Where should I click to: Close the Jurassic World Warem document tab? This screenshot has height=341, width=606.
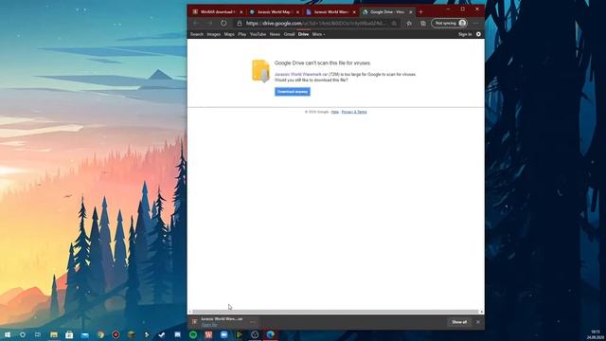click(x=354, y=12)
